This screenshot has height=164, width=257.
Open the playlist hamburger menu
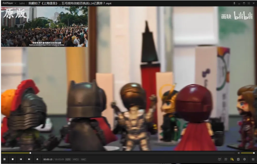click(x=253, y=159)
